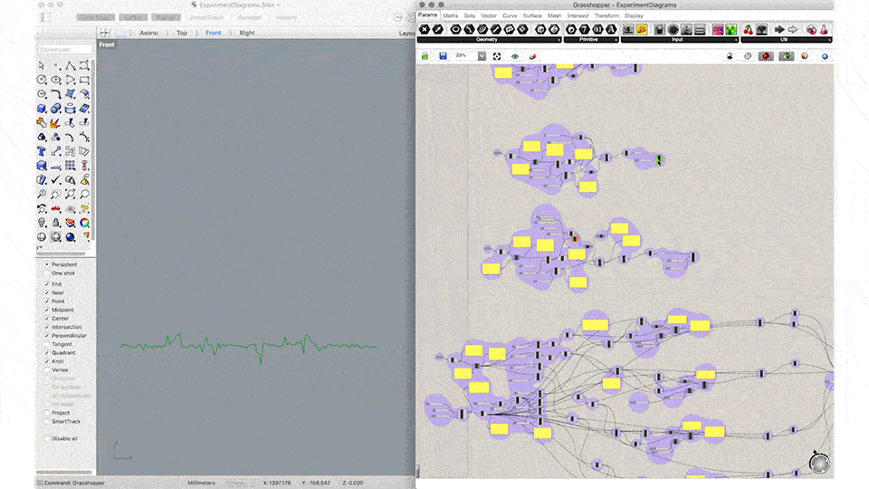Toggle the Intersection object snap
The image size is (869, 489).
[x=47, y=327]
